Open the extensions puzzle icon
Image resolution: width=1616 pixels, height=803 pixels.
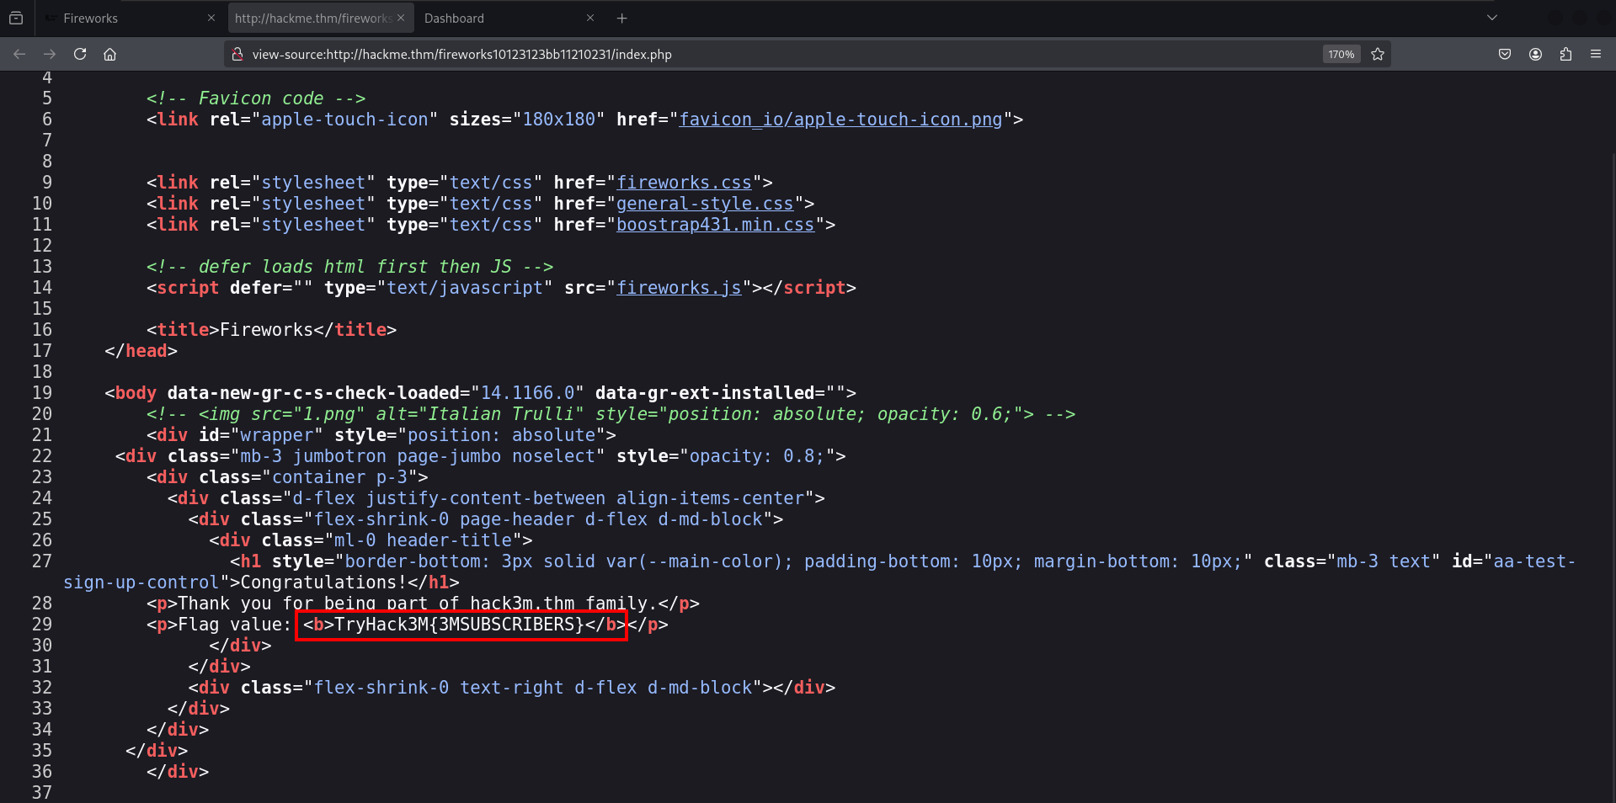tap(1565, 54)
